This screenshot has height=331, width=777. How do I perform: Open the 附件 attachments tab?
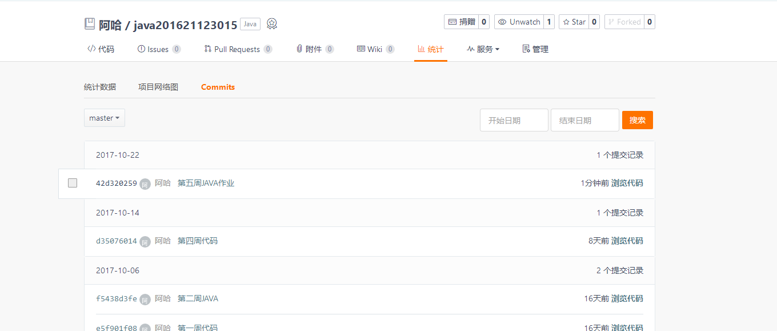click(315, 49)
